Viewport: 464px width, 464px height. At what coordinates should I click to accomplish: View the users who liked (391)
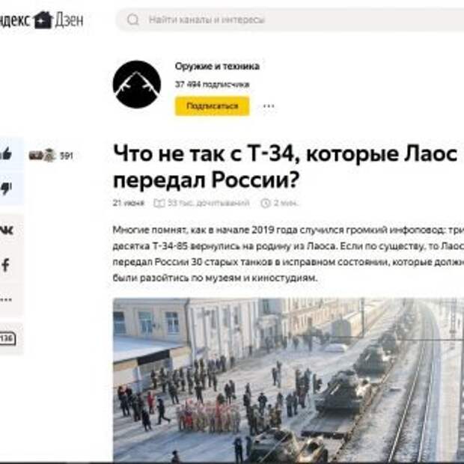coord(51,156)
